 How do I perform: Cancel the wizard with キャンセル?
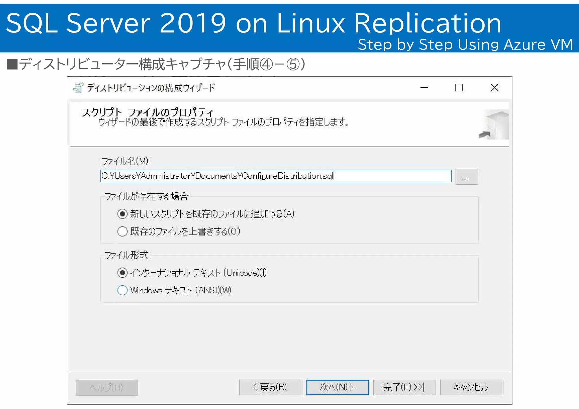point(471,387)
